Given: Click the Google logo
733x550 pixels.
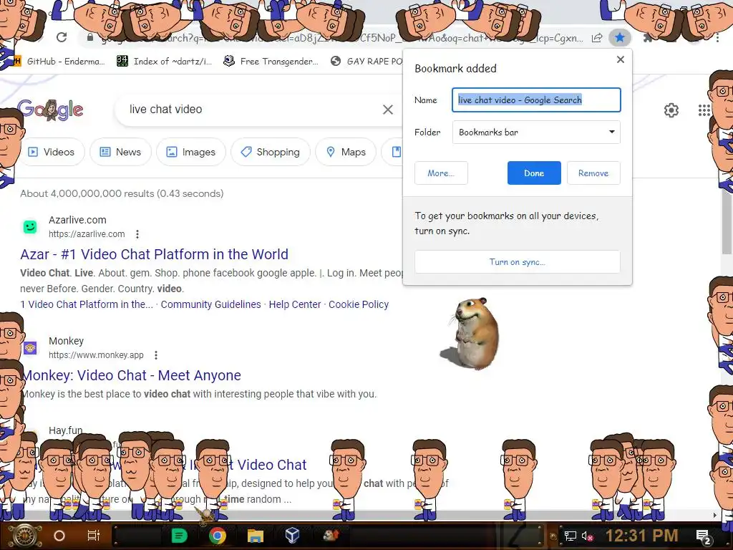Looking at the screenshot, I should [51, 110].
